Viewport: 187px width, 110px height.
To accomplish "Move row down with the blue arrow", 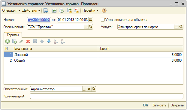I will [x=49, y=42].
